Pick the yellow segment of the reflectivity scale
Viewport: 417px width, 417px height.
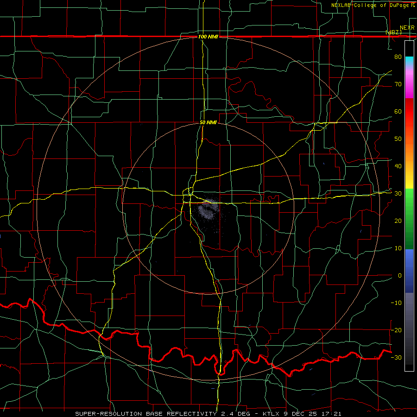409,181
